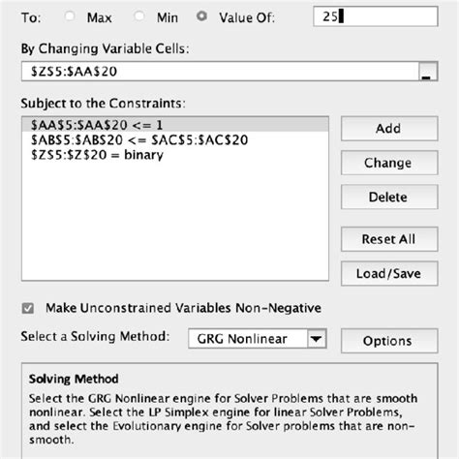Collapse dialog via range selector icon

428,72
